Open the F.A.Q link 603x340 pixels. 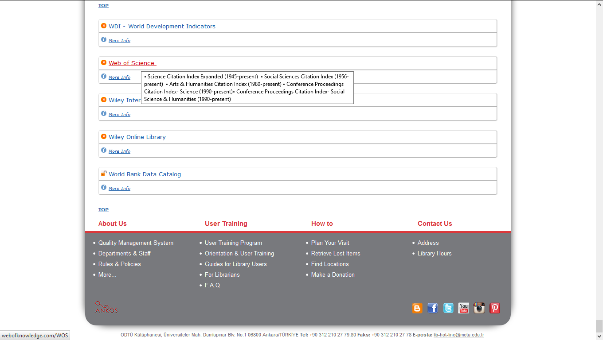(x=212, y=286)
